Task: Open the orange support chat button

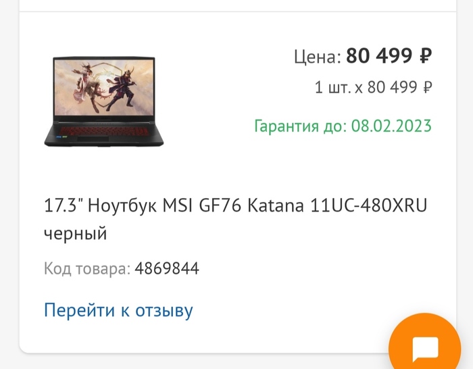Action: point(425,344)
